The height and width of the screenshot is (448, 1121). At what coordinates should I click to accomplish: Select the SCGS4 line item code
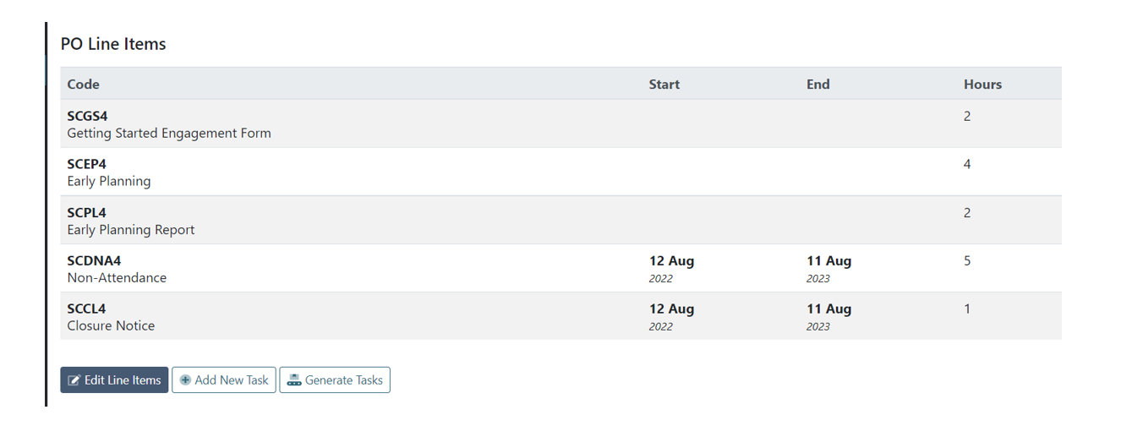tap(87, 116)
